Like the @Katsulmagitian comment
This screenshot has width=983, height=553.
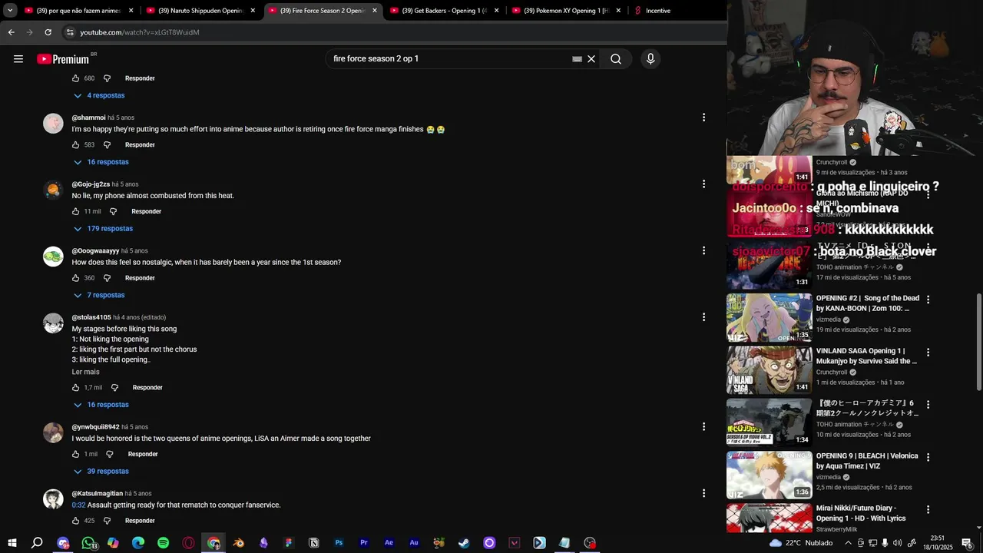coord(76,521)
